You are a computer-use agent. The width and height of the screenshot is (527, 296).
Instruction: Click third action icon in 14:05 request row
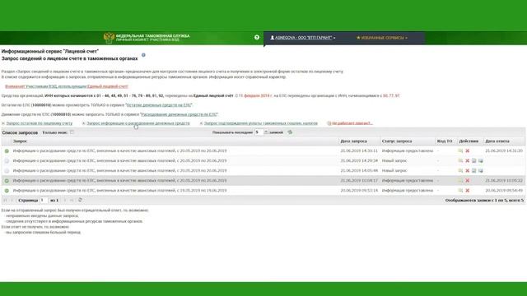(x=474, y=171)
